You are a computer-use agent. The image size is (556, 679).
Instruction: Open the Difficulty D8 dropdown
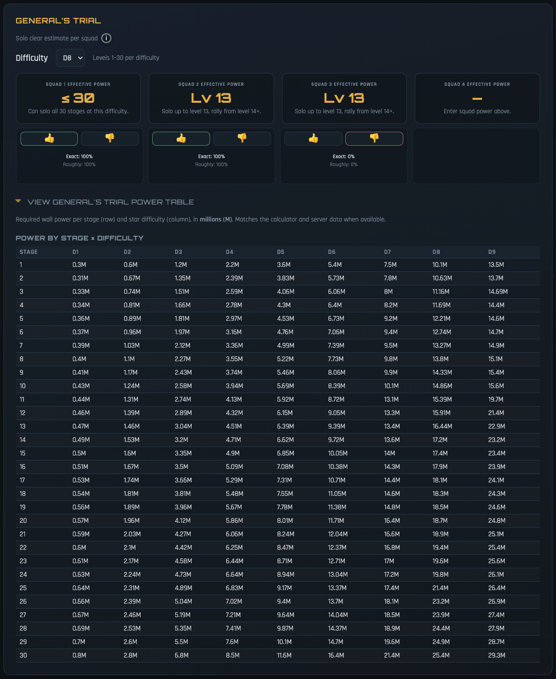coord(70,58)
